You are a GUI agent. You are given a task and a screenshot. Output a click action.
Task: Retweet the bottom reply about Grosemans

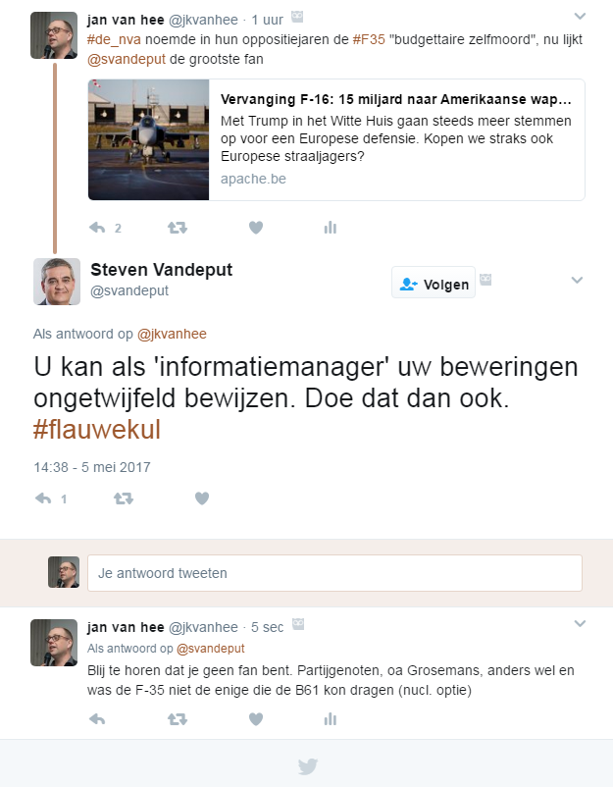coord(178,719)
